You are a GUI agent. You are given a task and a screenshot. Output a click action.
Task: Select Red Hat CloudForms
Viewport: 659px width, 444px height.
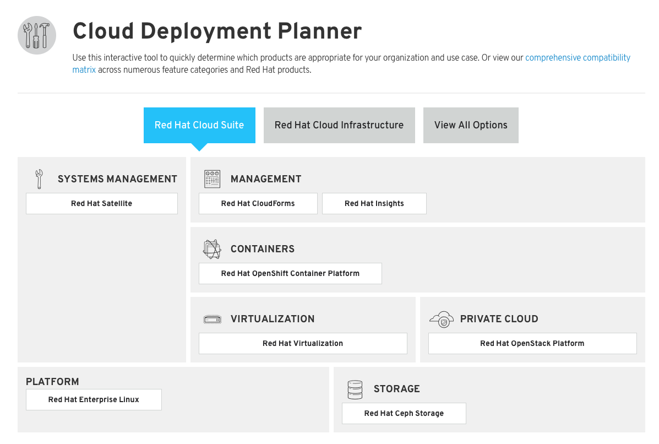(258, 203)
